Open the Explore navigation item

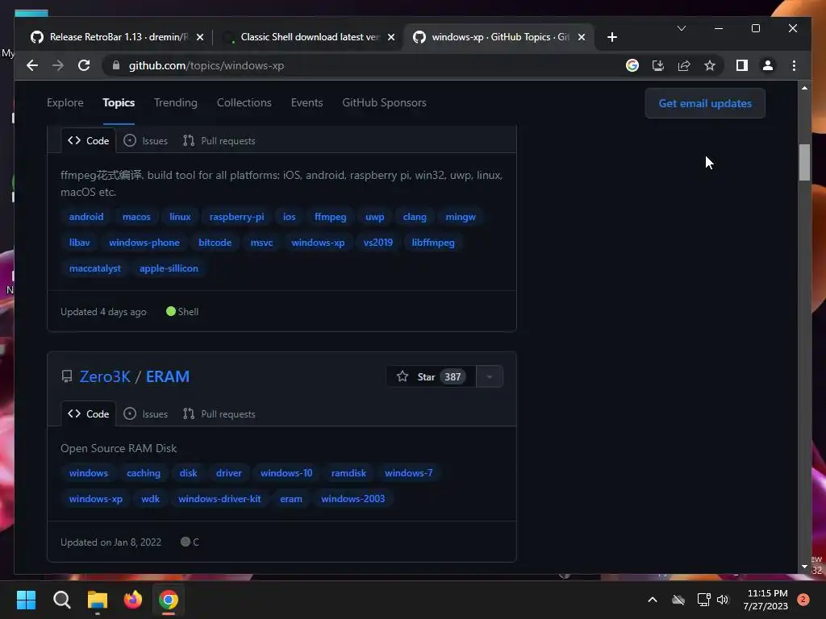[65, 102]
